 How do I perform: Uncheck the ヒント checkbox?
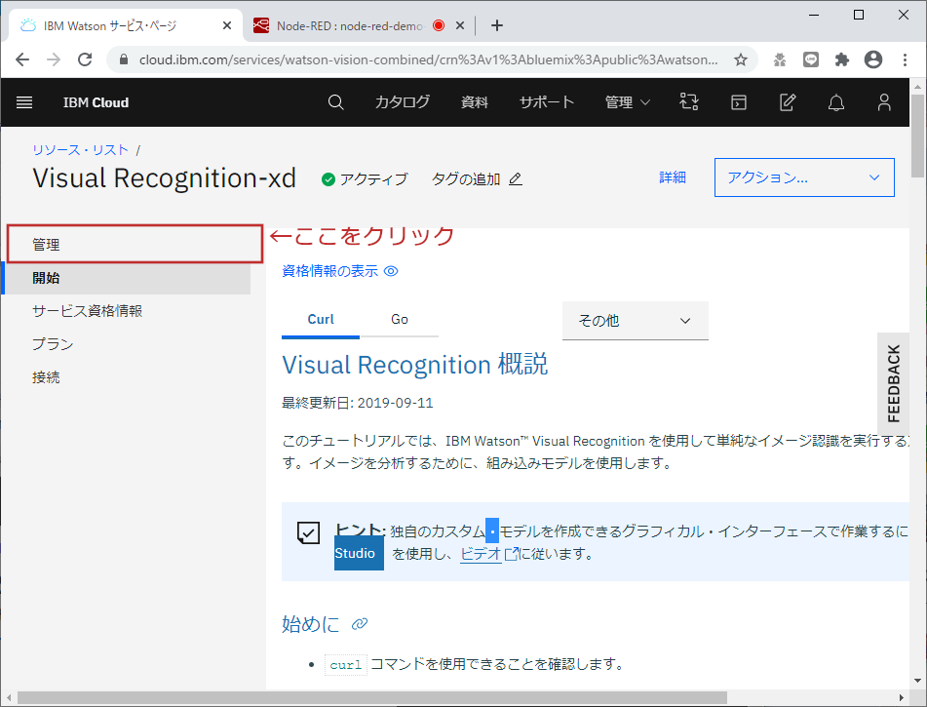pyautogui.click(x=308, y=532)
